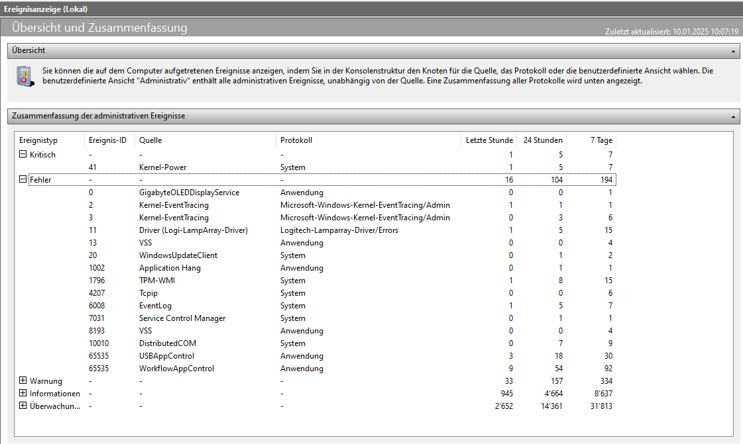Sort by 24 Stunden column header

[x=542, y=140]
